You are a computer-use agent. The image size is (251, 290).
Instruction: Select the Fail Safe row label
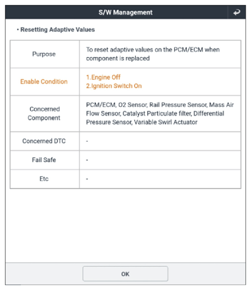coord(44,160)
